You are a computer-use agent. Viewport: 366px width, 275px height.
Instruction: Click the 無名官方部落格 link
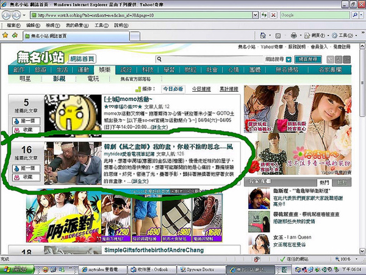(135, 79)
